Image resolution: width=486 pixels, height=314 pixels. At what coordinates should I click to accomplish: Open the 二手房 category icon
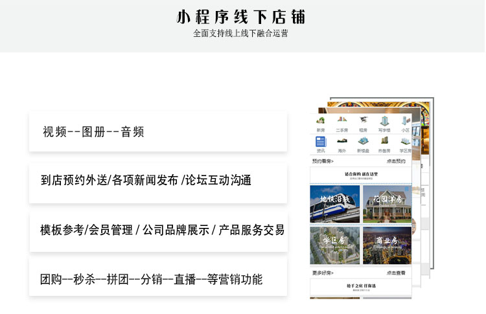(x=341, y=123)
